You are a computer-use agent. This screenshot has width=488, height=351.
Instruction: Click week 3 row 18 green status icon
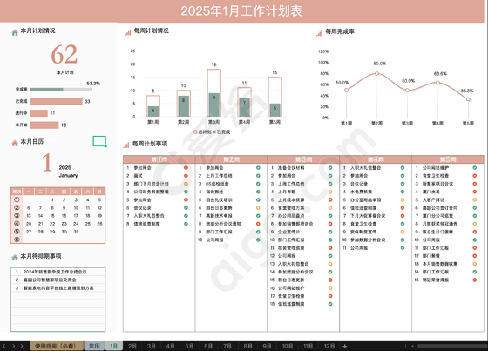(330, 304)
